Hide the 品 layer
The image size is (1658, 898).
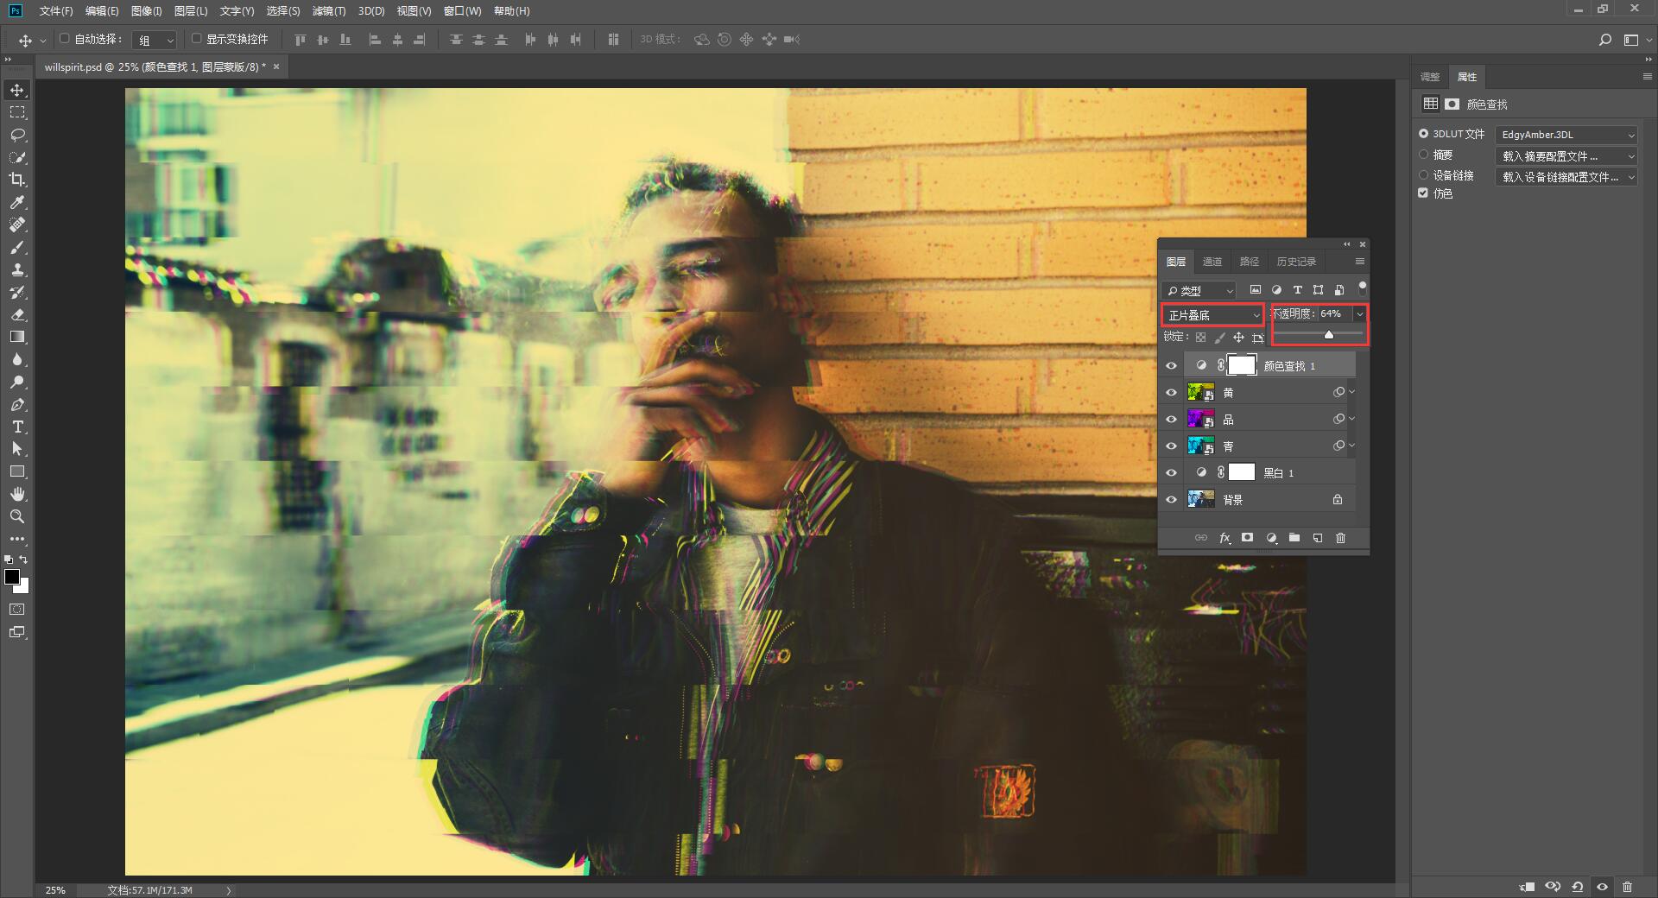pos(1171,420)
